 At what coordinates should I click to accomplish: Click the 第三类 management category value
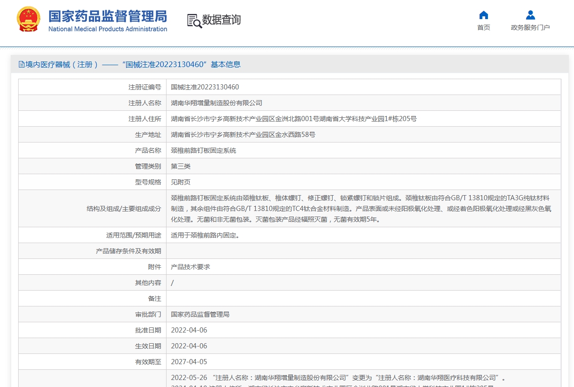pyautogui.click(x=181, y=166)
